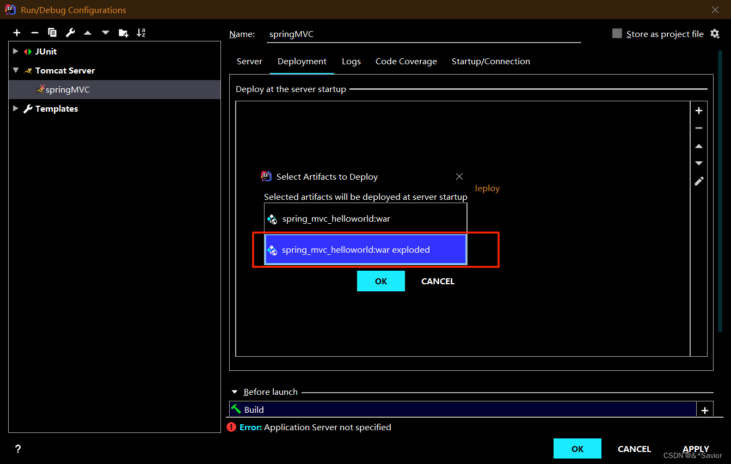This screenshot has height=464, width=731.
Task: Click the Name input field
Action: pos(425,34)
